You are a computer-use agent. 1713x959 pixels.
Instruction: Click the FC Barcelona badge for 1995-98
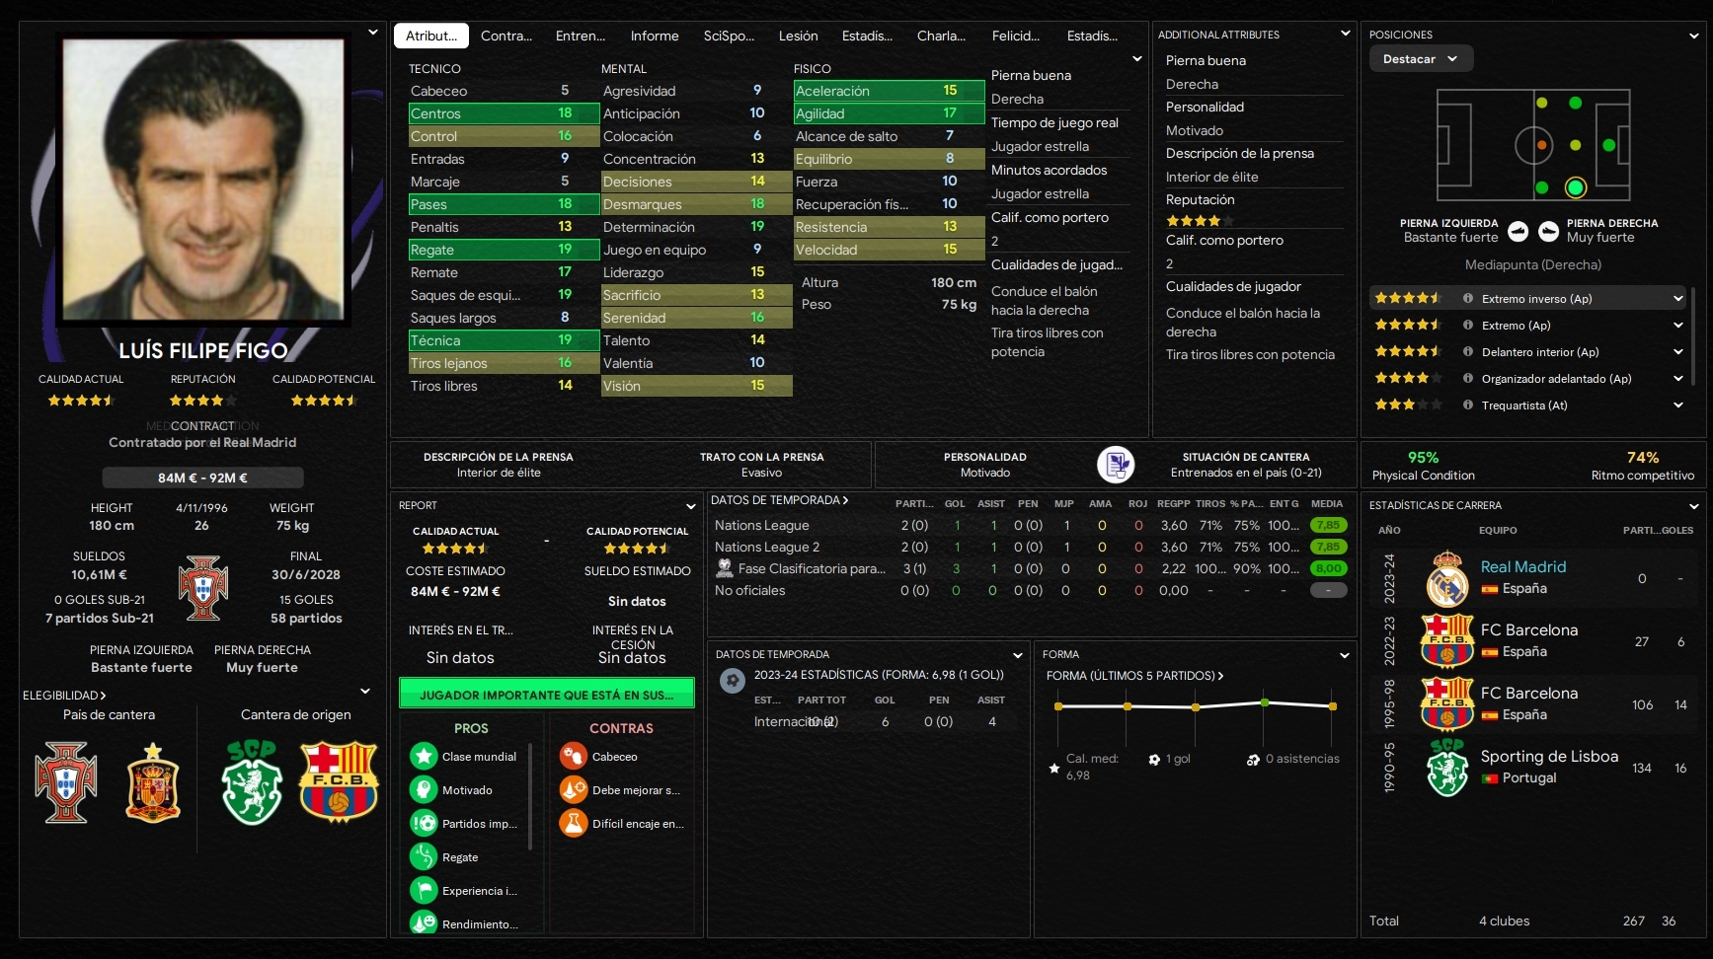pyautogui.click(x=1447, y=704)
